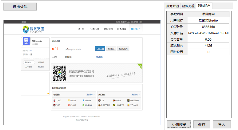
Task: Select the 我的账户 tab
Action: tap(204, 6)
